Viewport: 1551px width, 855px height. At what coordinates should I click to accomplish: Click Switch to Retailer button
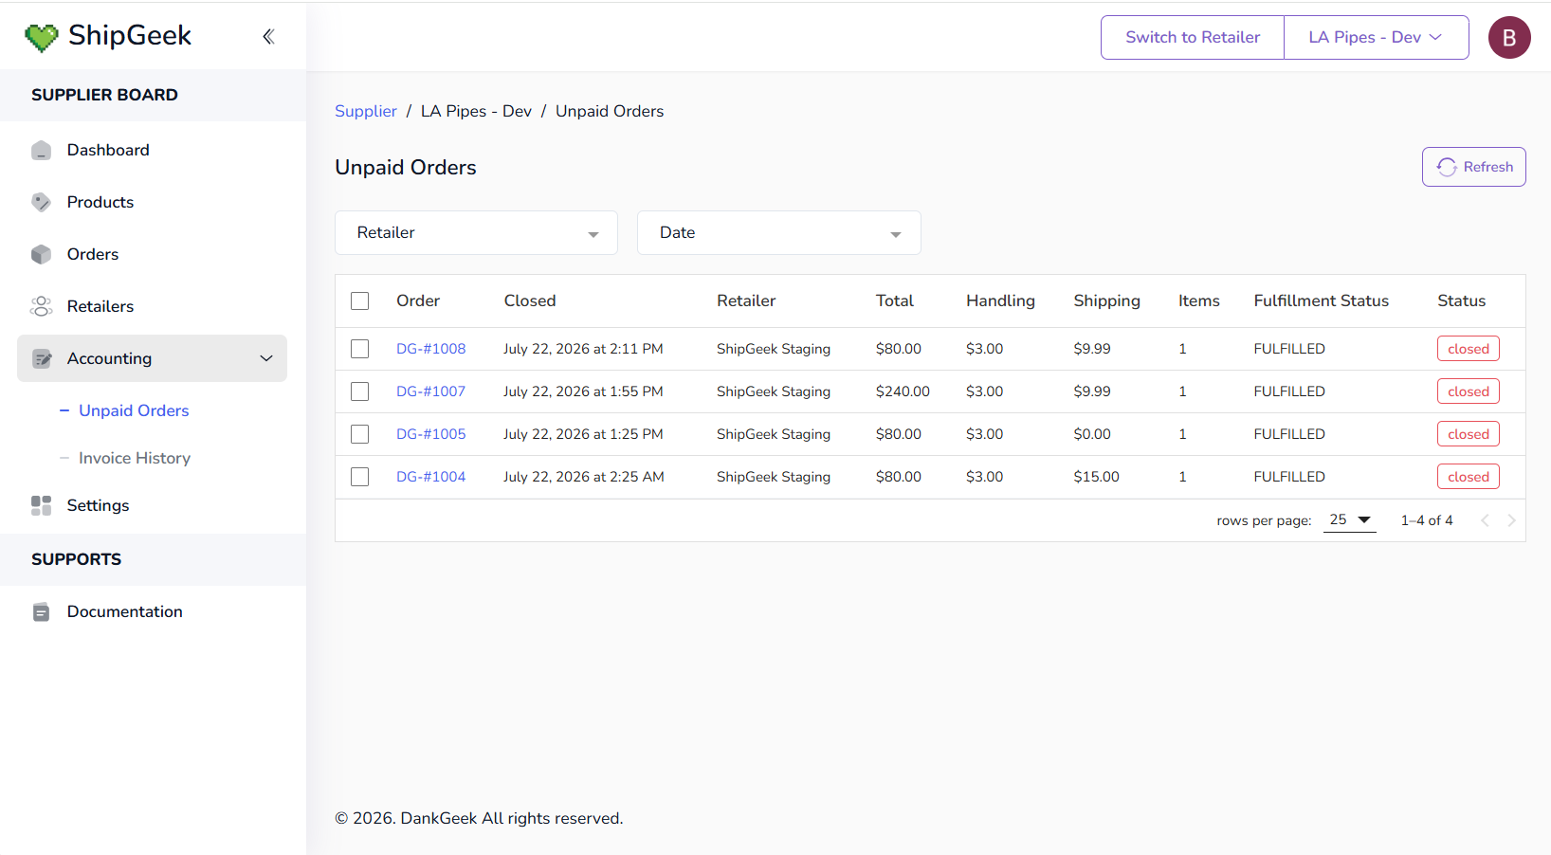point(1193,37)
